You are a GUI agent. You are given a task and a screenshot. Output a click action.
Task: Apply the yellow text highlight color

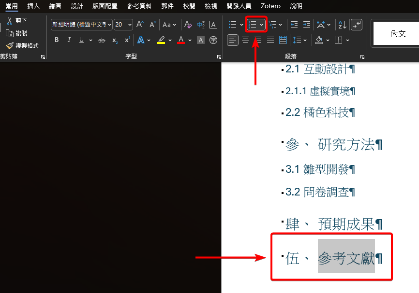point(161,40)
